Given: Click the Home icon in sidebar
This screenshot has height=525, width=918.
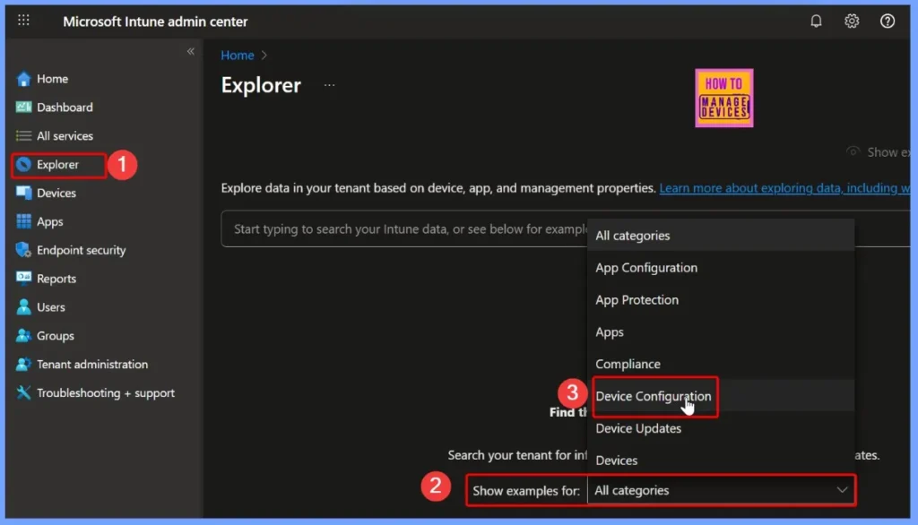Looking at the screenshot, I should pyautogui.click(x=23, y=79).
